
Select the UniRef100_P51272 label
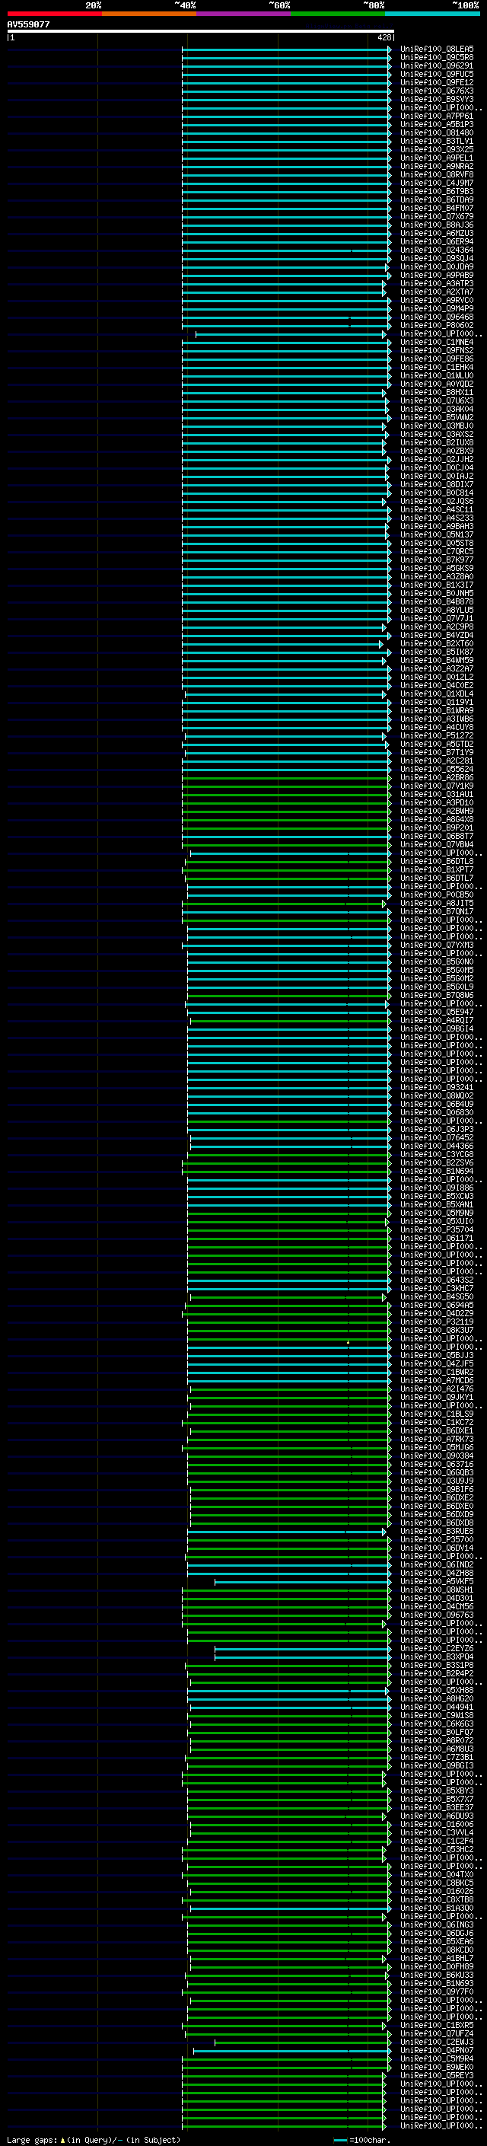(x=437, y=735)
